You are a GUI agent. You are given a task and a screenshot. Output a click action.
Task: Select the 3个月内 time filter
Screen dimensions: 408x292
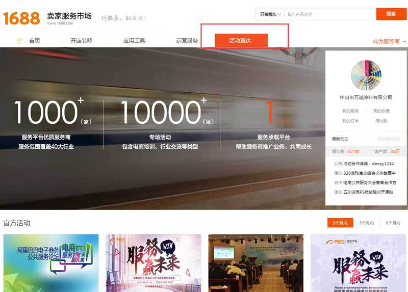pyautogui.click(x=366, y=223)
